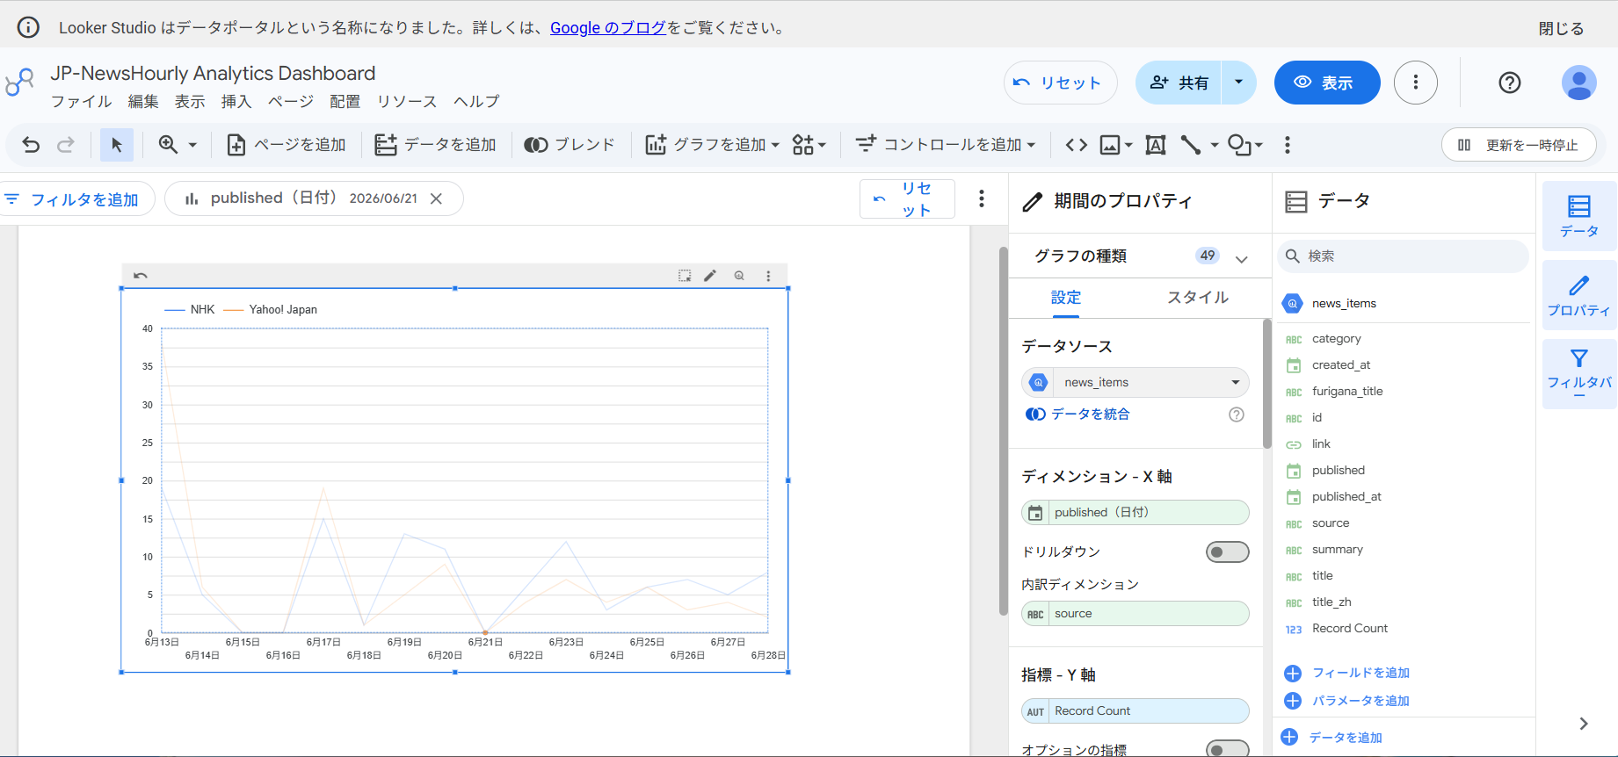Viewport: 1618px width, 757px height.
Task: Remove the published date filter chip
Action: click(436, 198)
